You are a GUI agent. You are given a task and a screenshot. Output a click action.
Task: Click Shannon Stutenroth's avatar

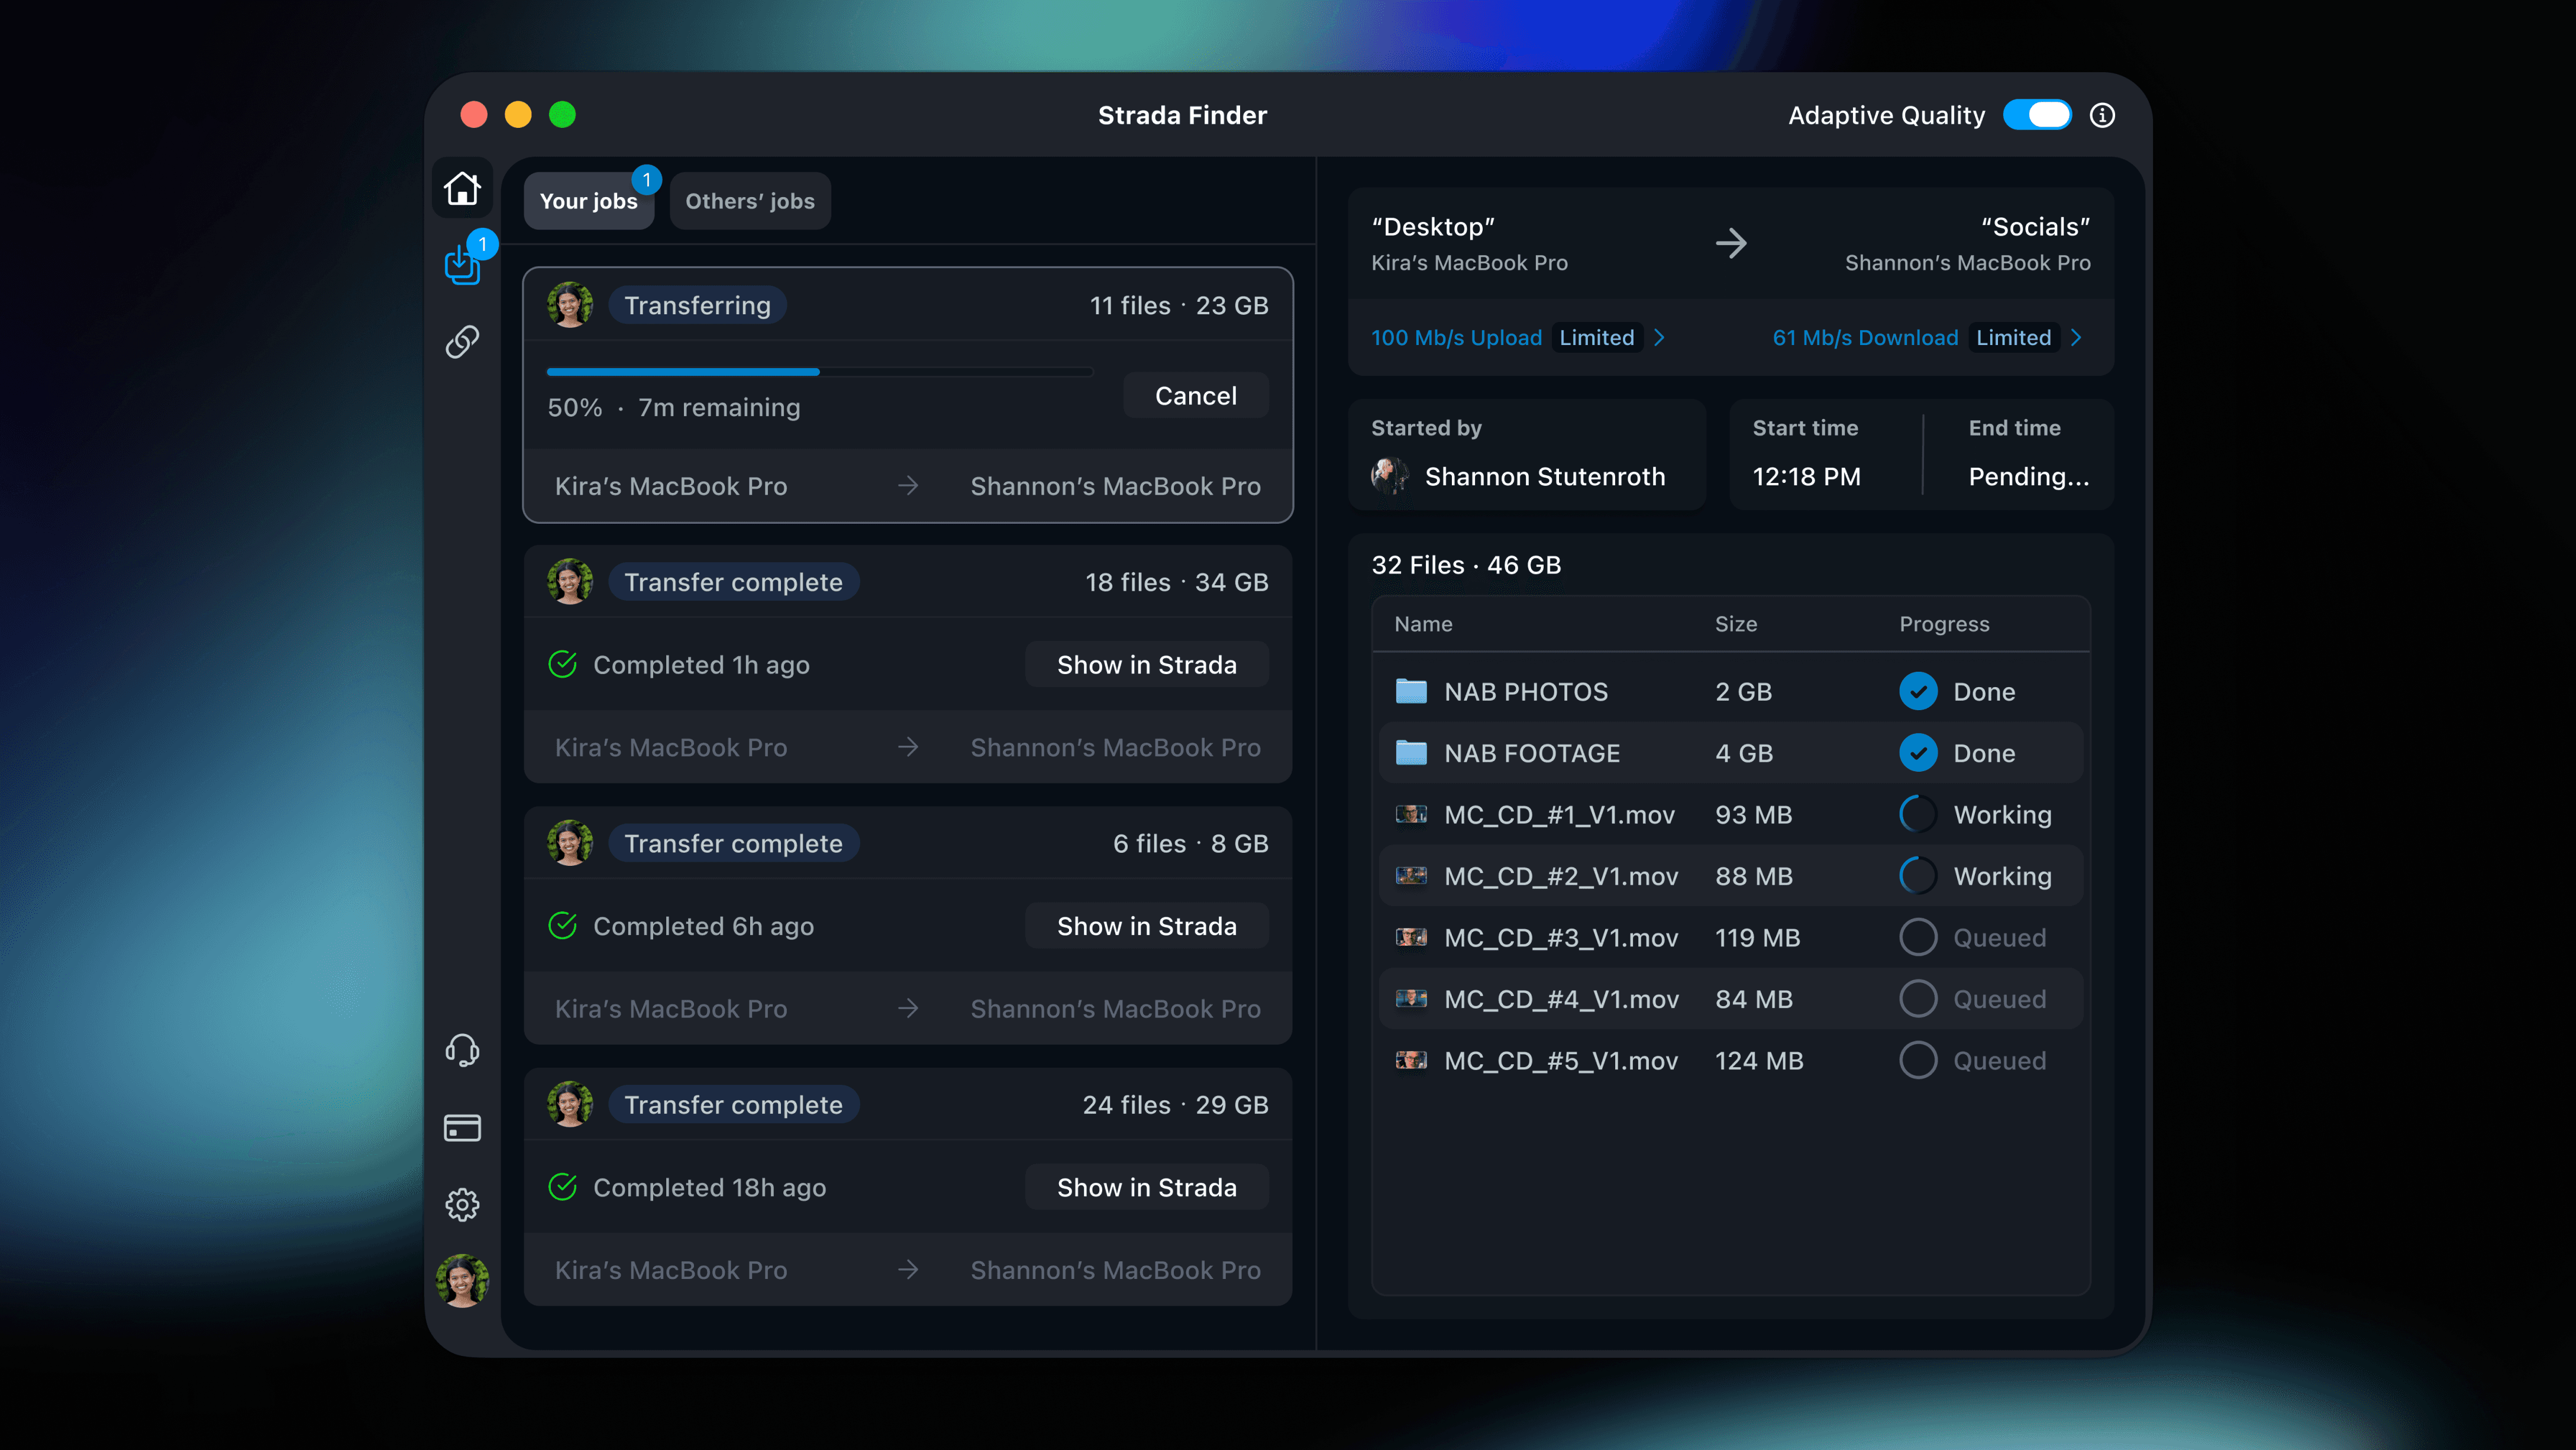click(1390, 476)
